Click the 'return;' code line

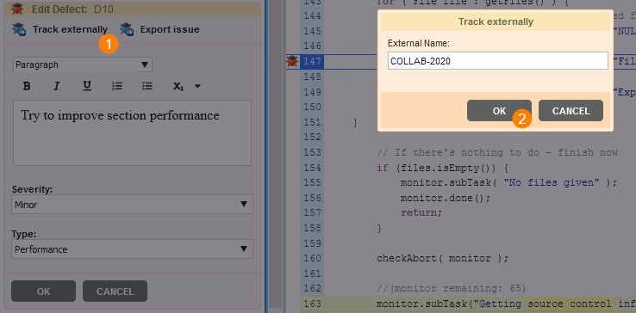point(421,212)
